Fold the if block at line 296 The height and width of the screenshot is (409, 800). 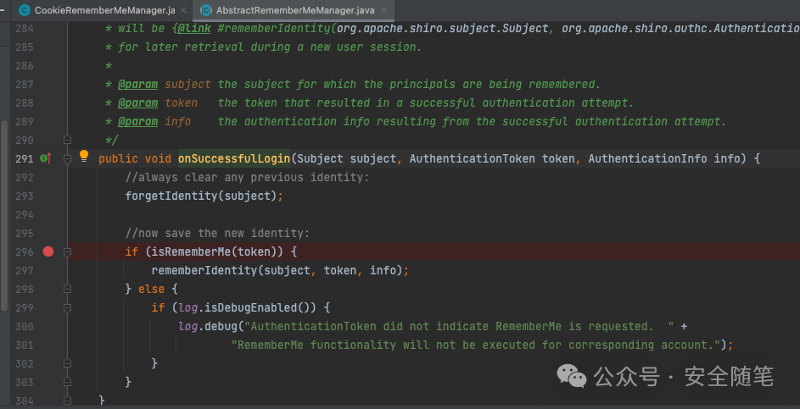coord(67,251)
